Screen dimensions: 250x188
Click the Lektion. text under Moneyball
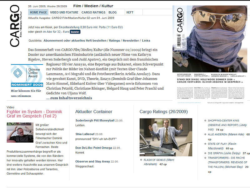pyautogui.click(x=80, y=125)
